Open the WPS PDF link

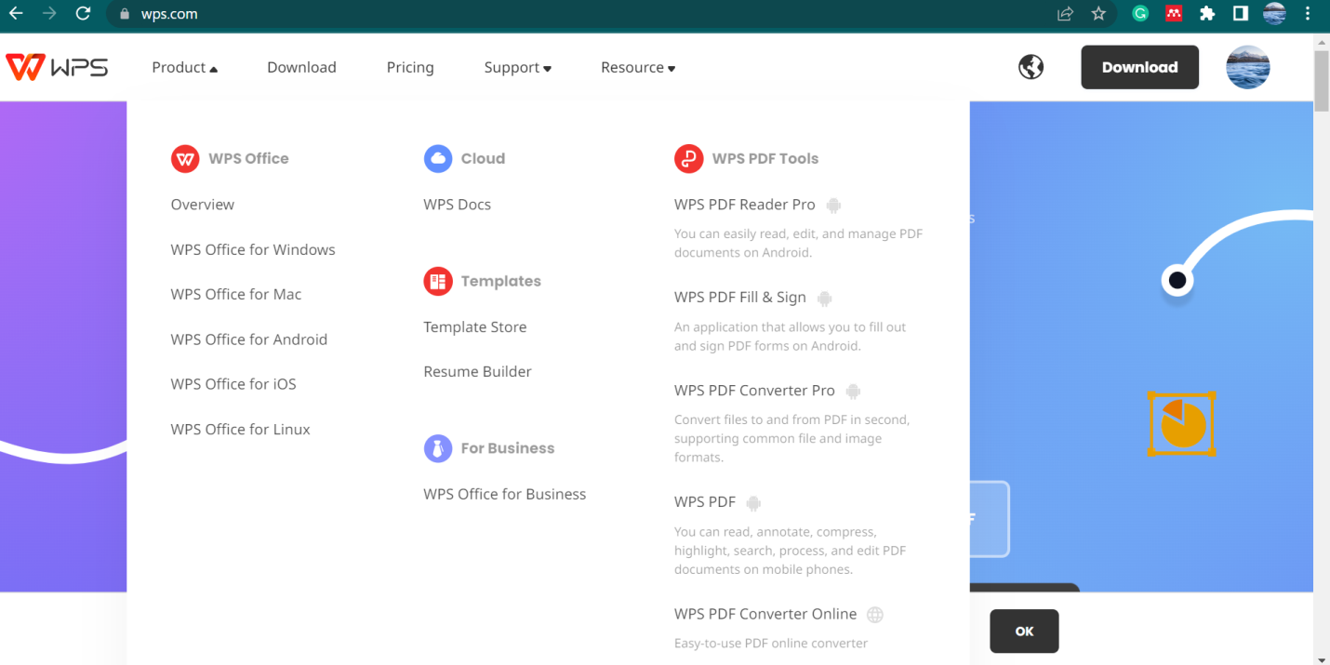(x=705, y=502)
